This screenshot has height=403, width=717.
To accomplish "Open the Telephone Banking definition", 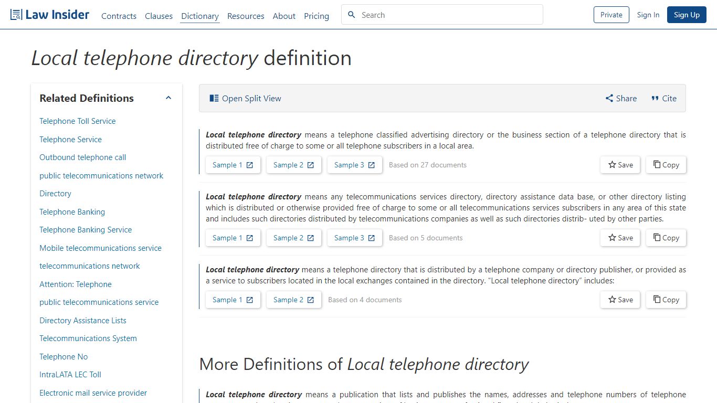I will click(x=72, y=212).
